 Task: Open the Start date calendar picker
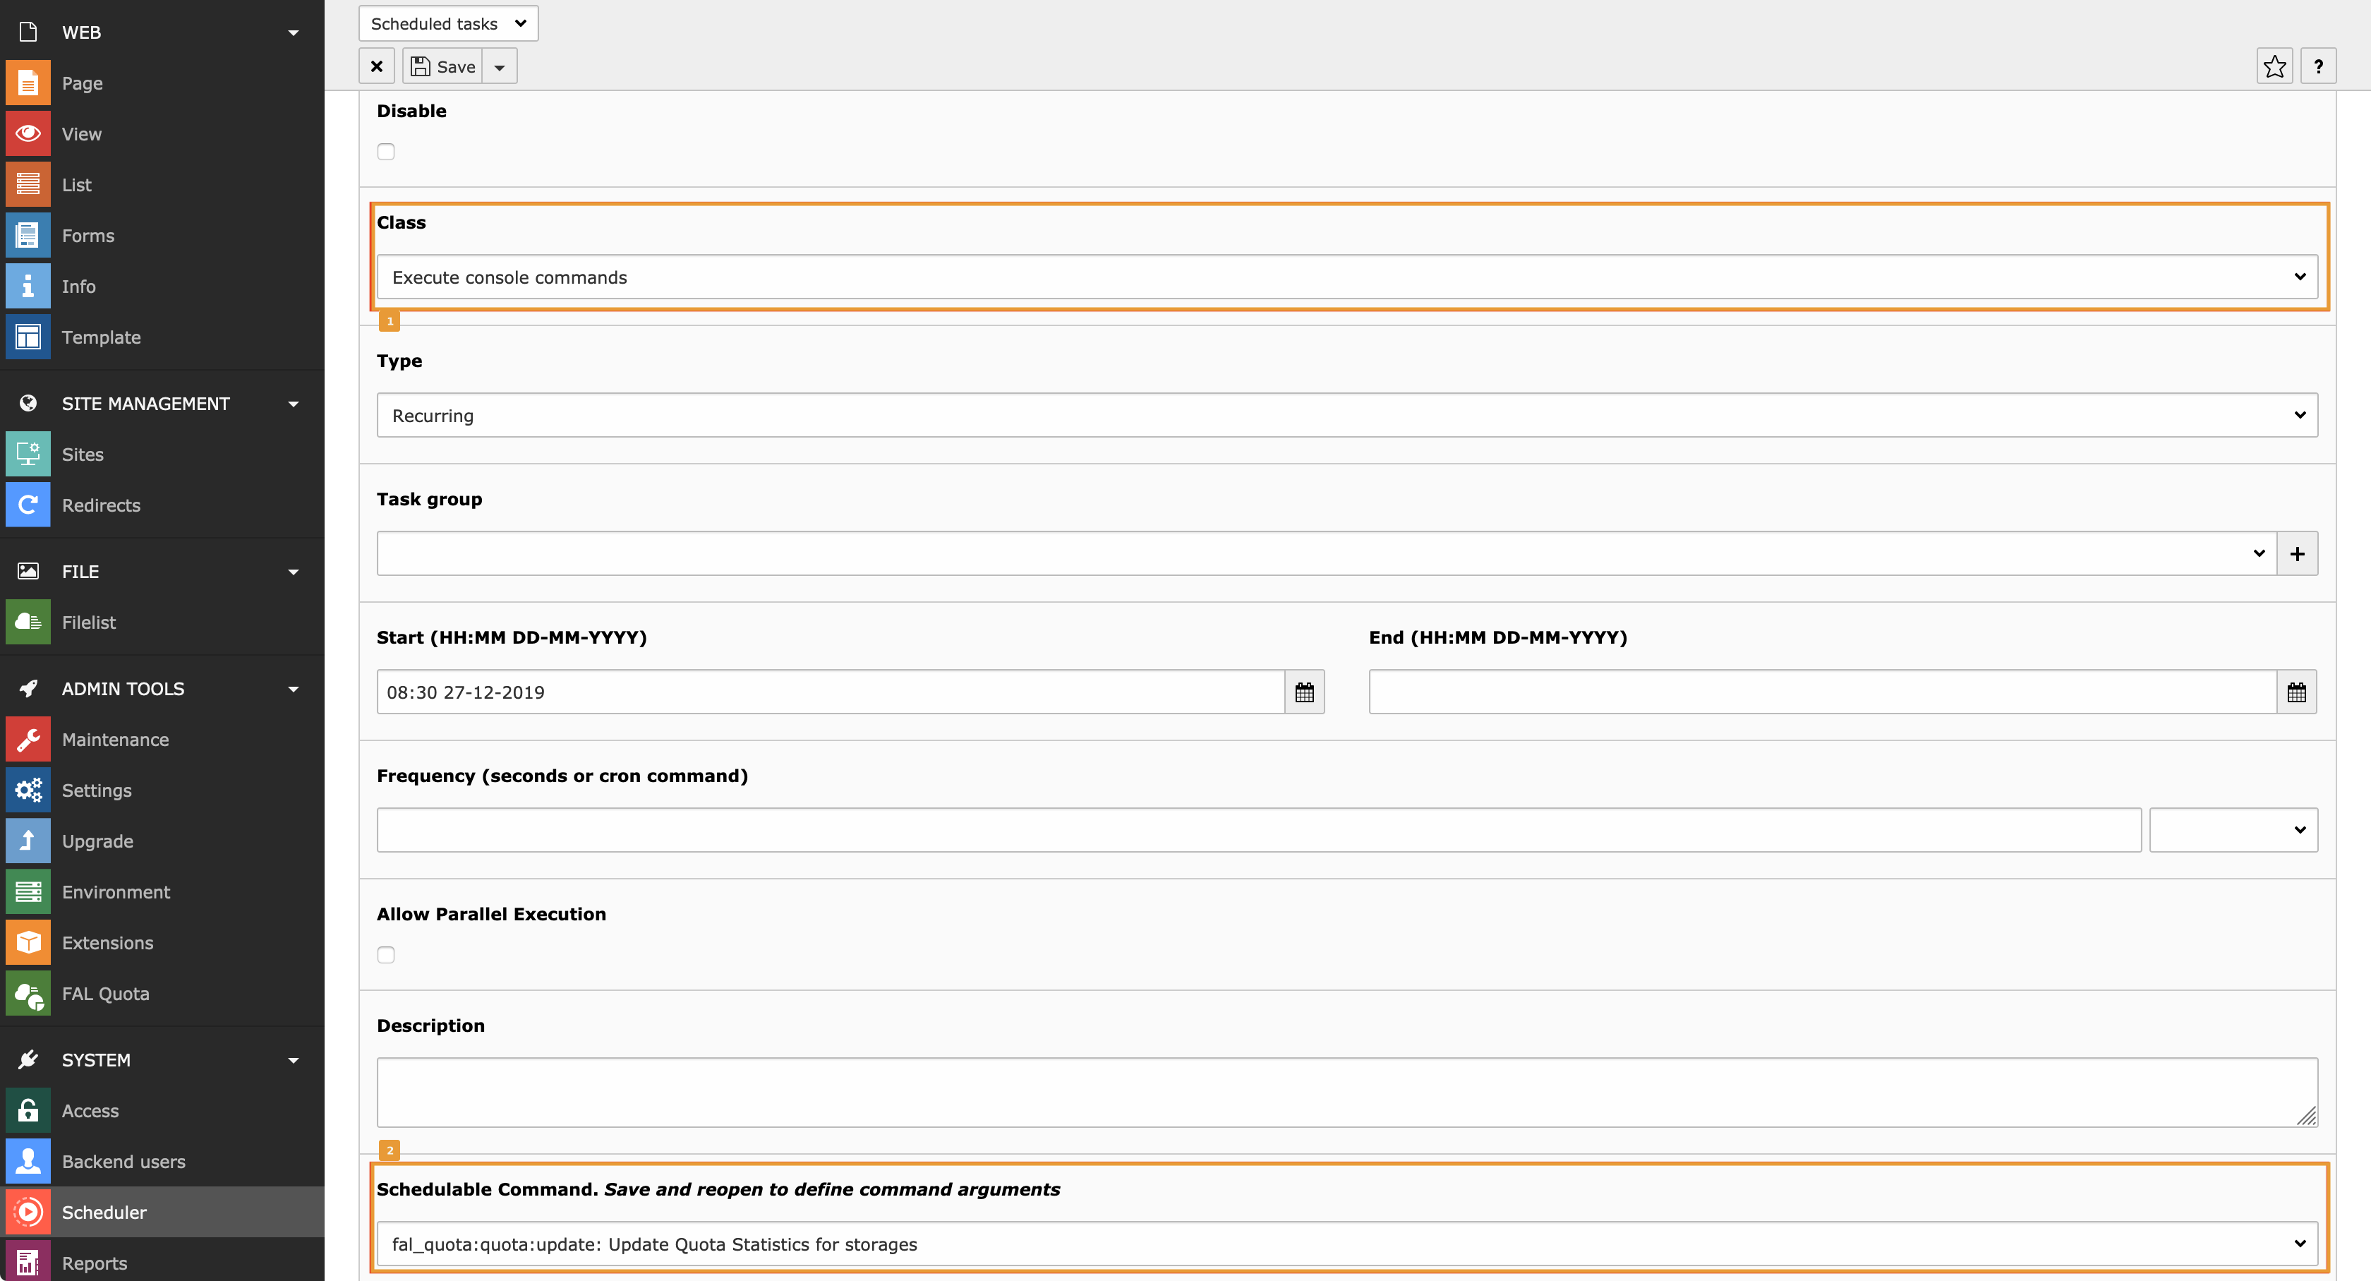1304,692
